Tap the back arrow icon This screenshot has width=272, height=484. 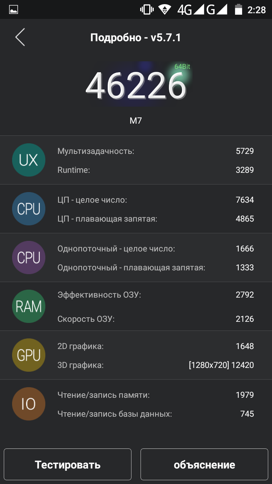coord(20,37)
